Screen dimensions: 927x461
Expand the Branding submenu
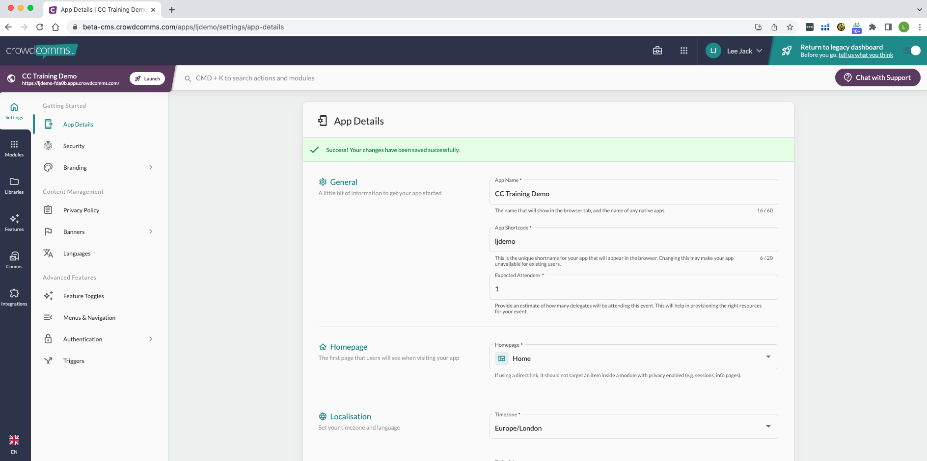tap(151, 168)
